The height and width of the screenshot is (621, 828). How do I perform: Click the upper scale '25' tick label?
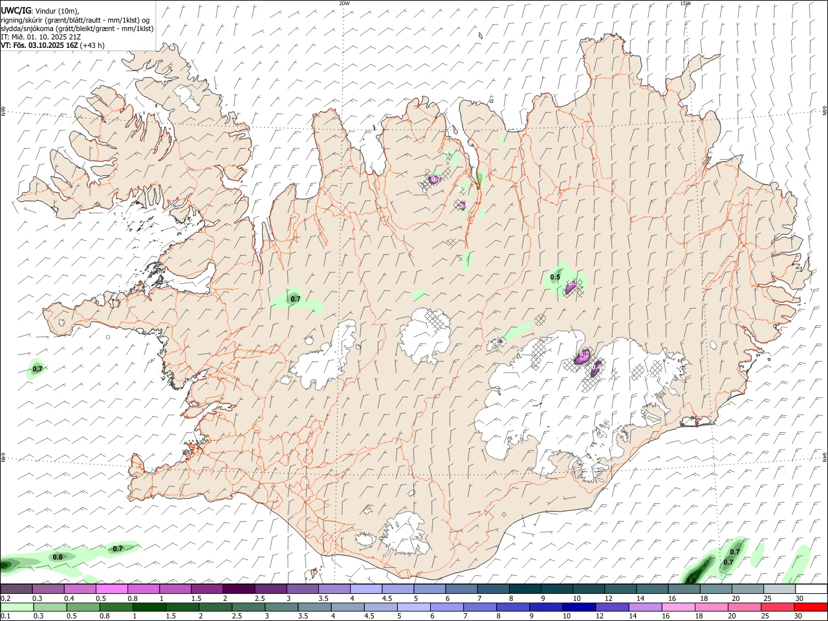pos(767,598)
